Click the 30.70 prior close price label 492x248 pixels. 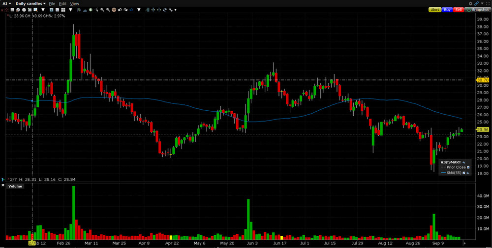pyautogui.click(x=482, y=80)
